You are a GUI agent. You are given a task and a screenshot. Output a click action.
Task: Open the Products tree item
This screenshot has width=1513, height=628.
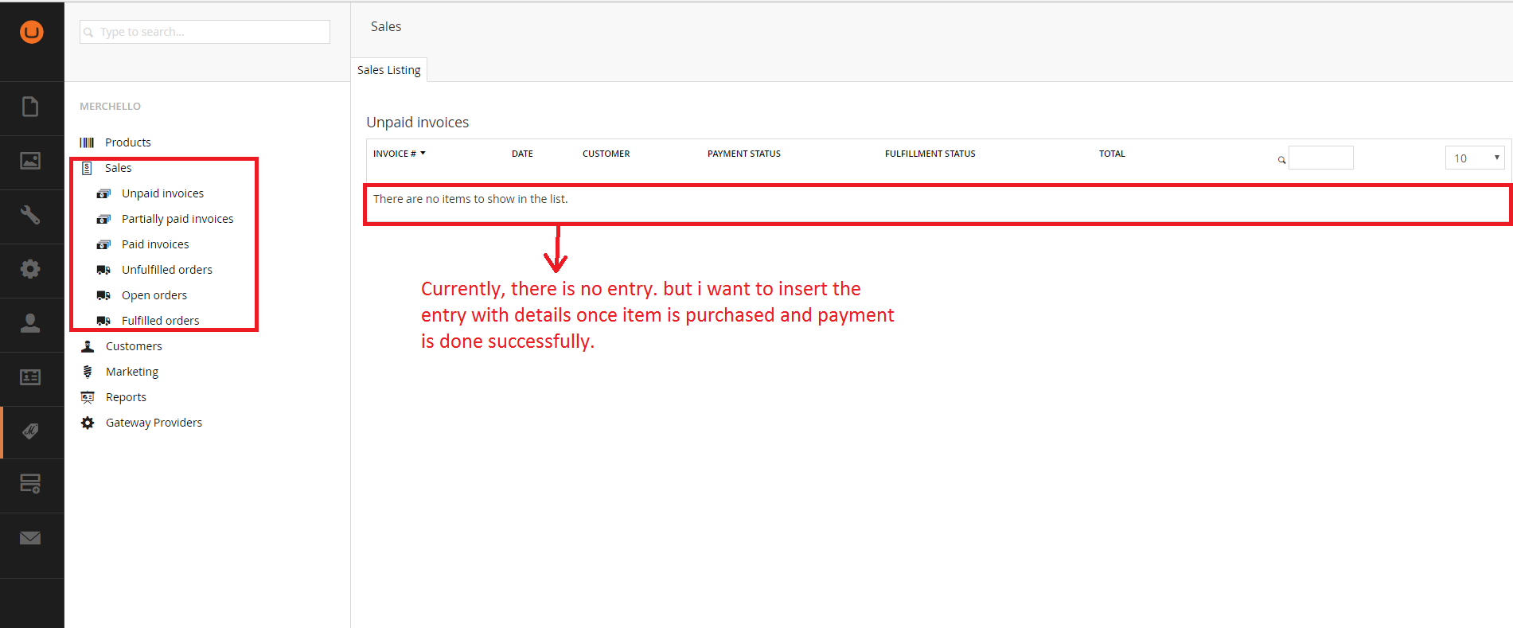[128, 142]
